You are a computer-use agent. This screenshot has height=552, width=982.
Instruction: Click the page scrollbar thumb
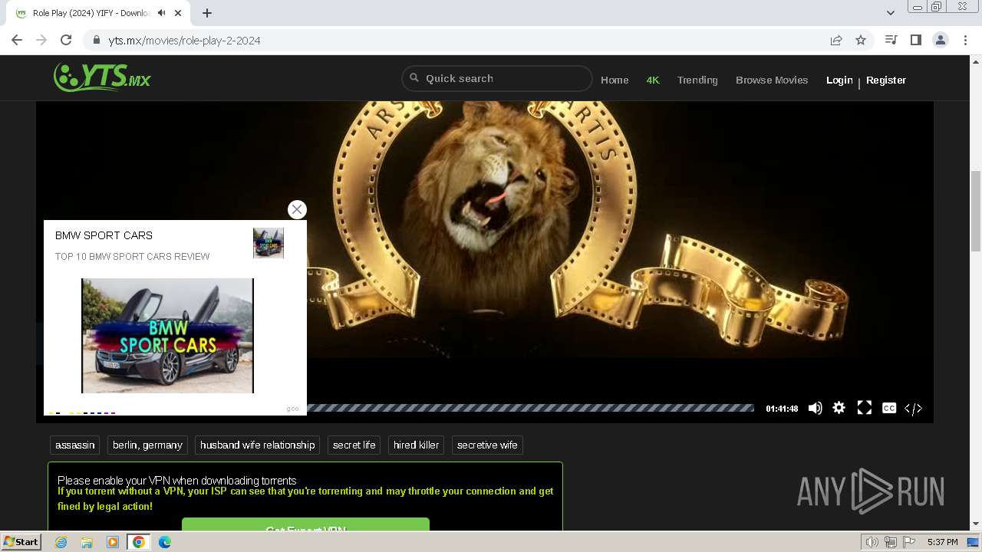[976, 211]
